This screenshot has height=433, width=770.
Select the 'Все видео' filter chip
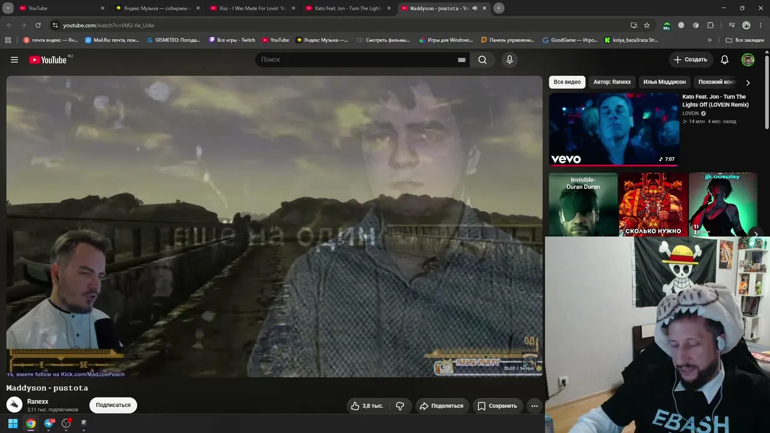(567, 82)
